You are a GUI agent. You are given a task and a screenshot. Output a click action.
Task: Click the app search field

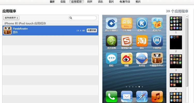tap(83, 18)
